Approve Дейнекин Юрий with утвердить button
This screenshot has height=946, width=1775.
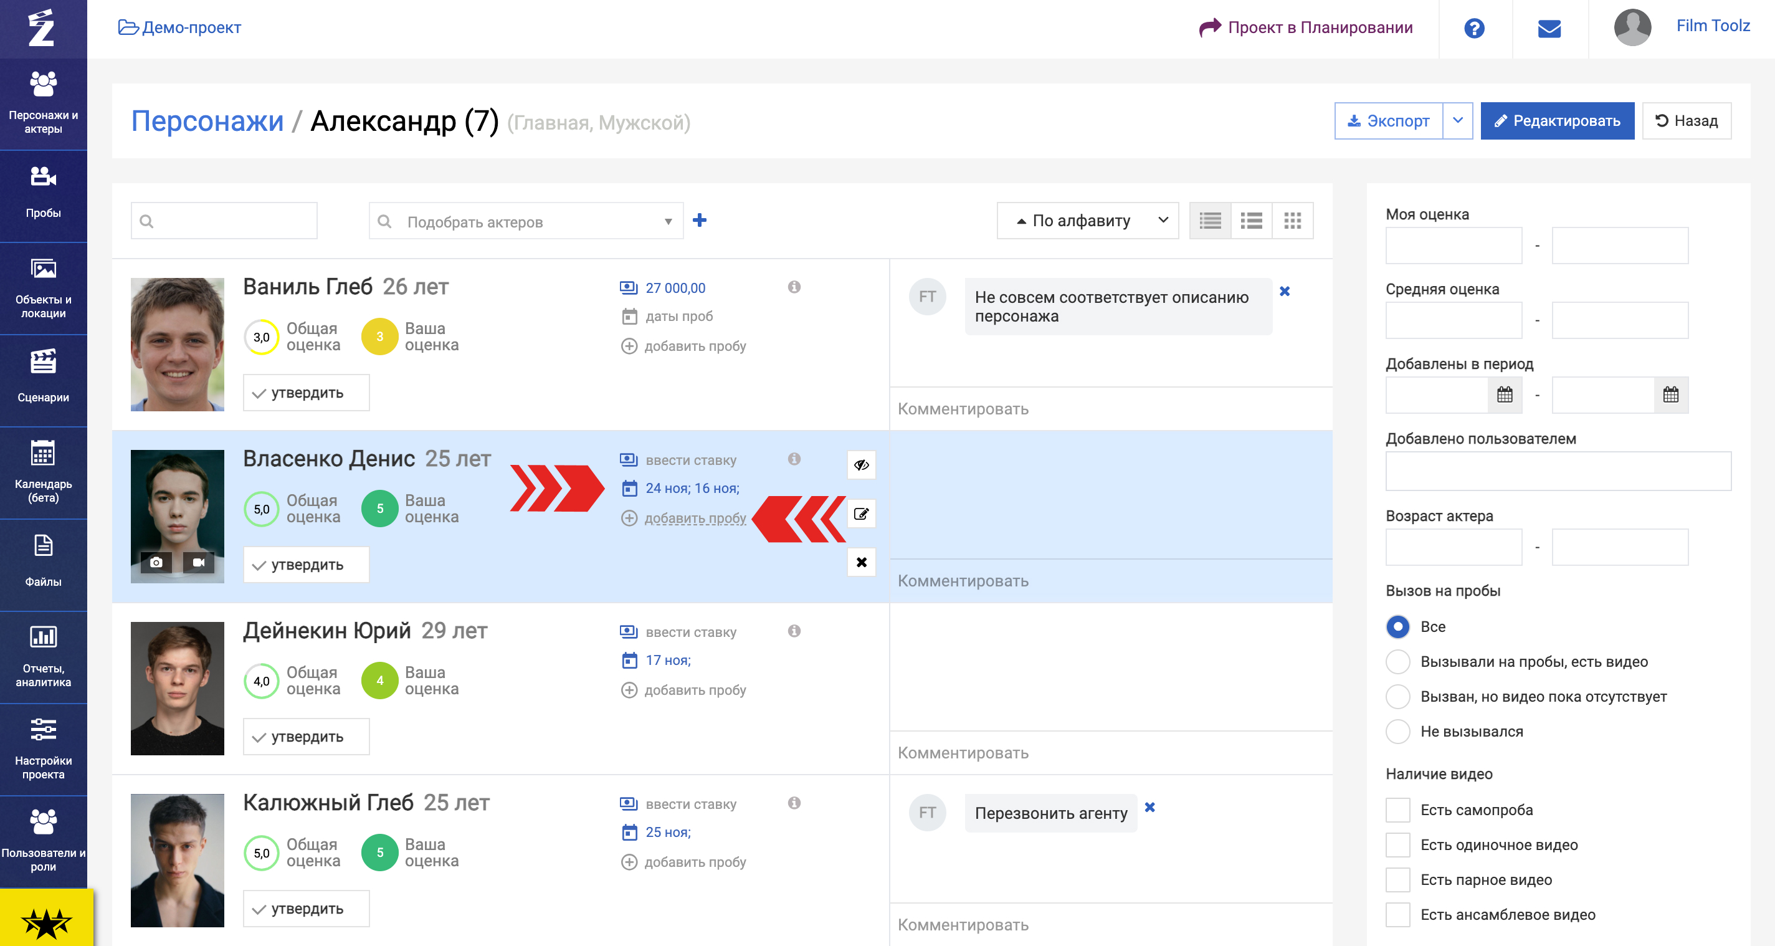[306, 737]
